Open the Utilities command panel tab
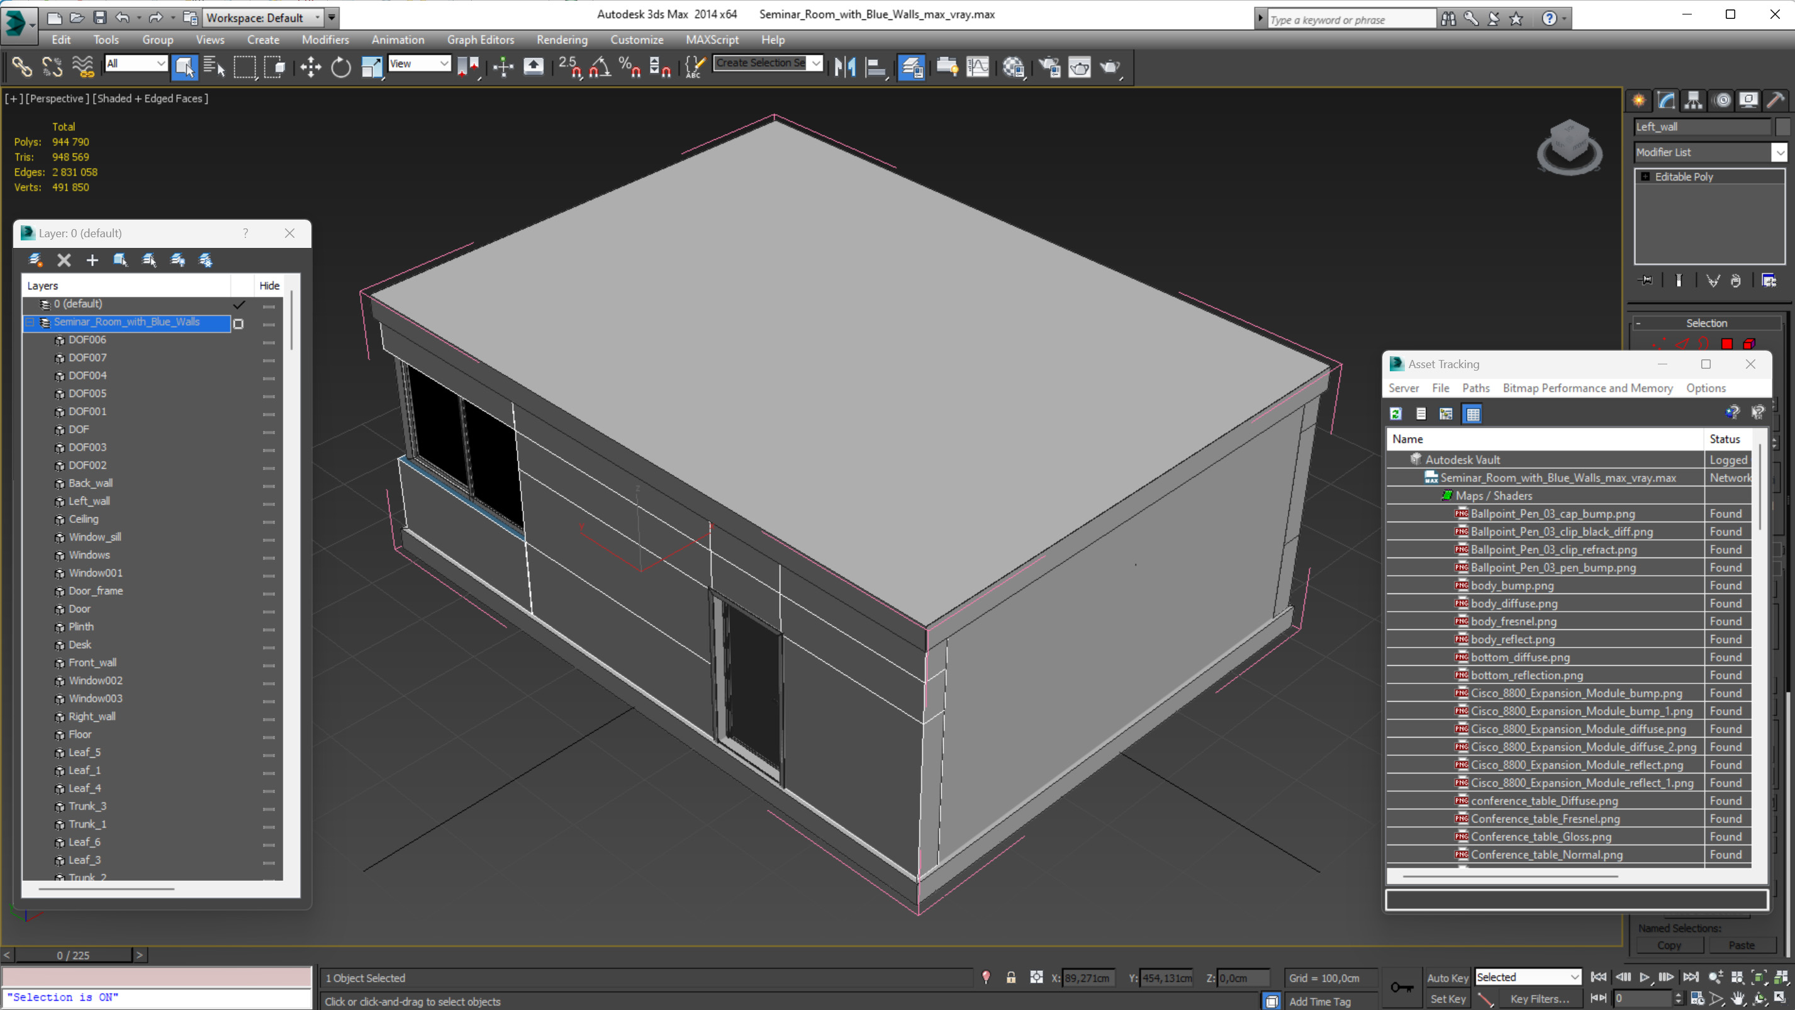The height and width of the screenshot is (1010, 1795). pyautogui.click(x=1775, y=99)
